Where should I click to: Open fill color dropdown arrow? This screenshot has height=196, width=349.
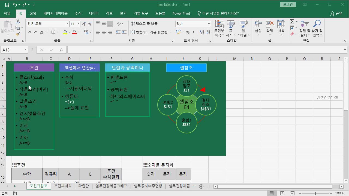click(70, 32)
